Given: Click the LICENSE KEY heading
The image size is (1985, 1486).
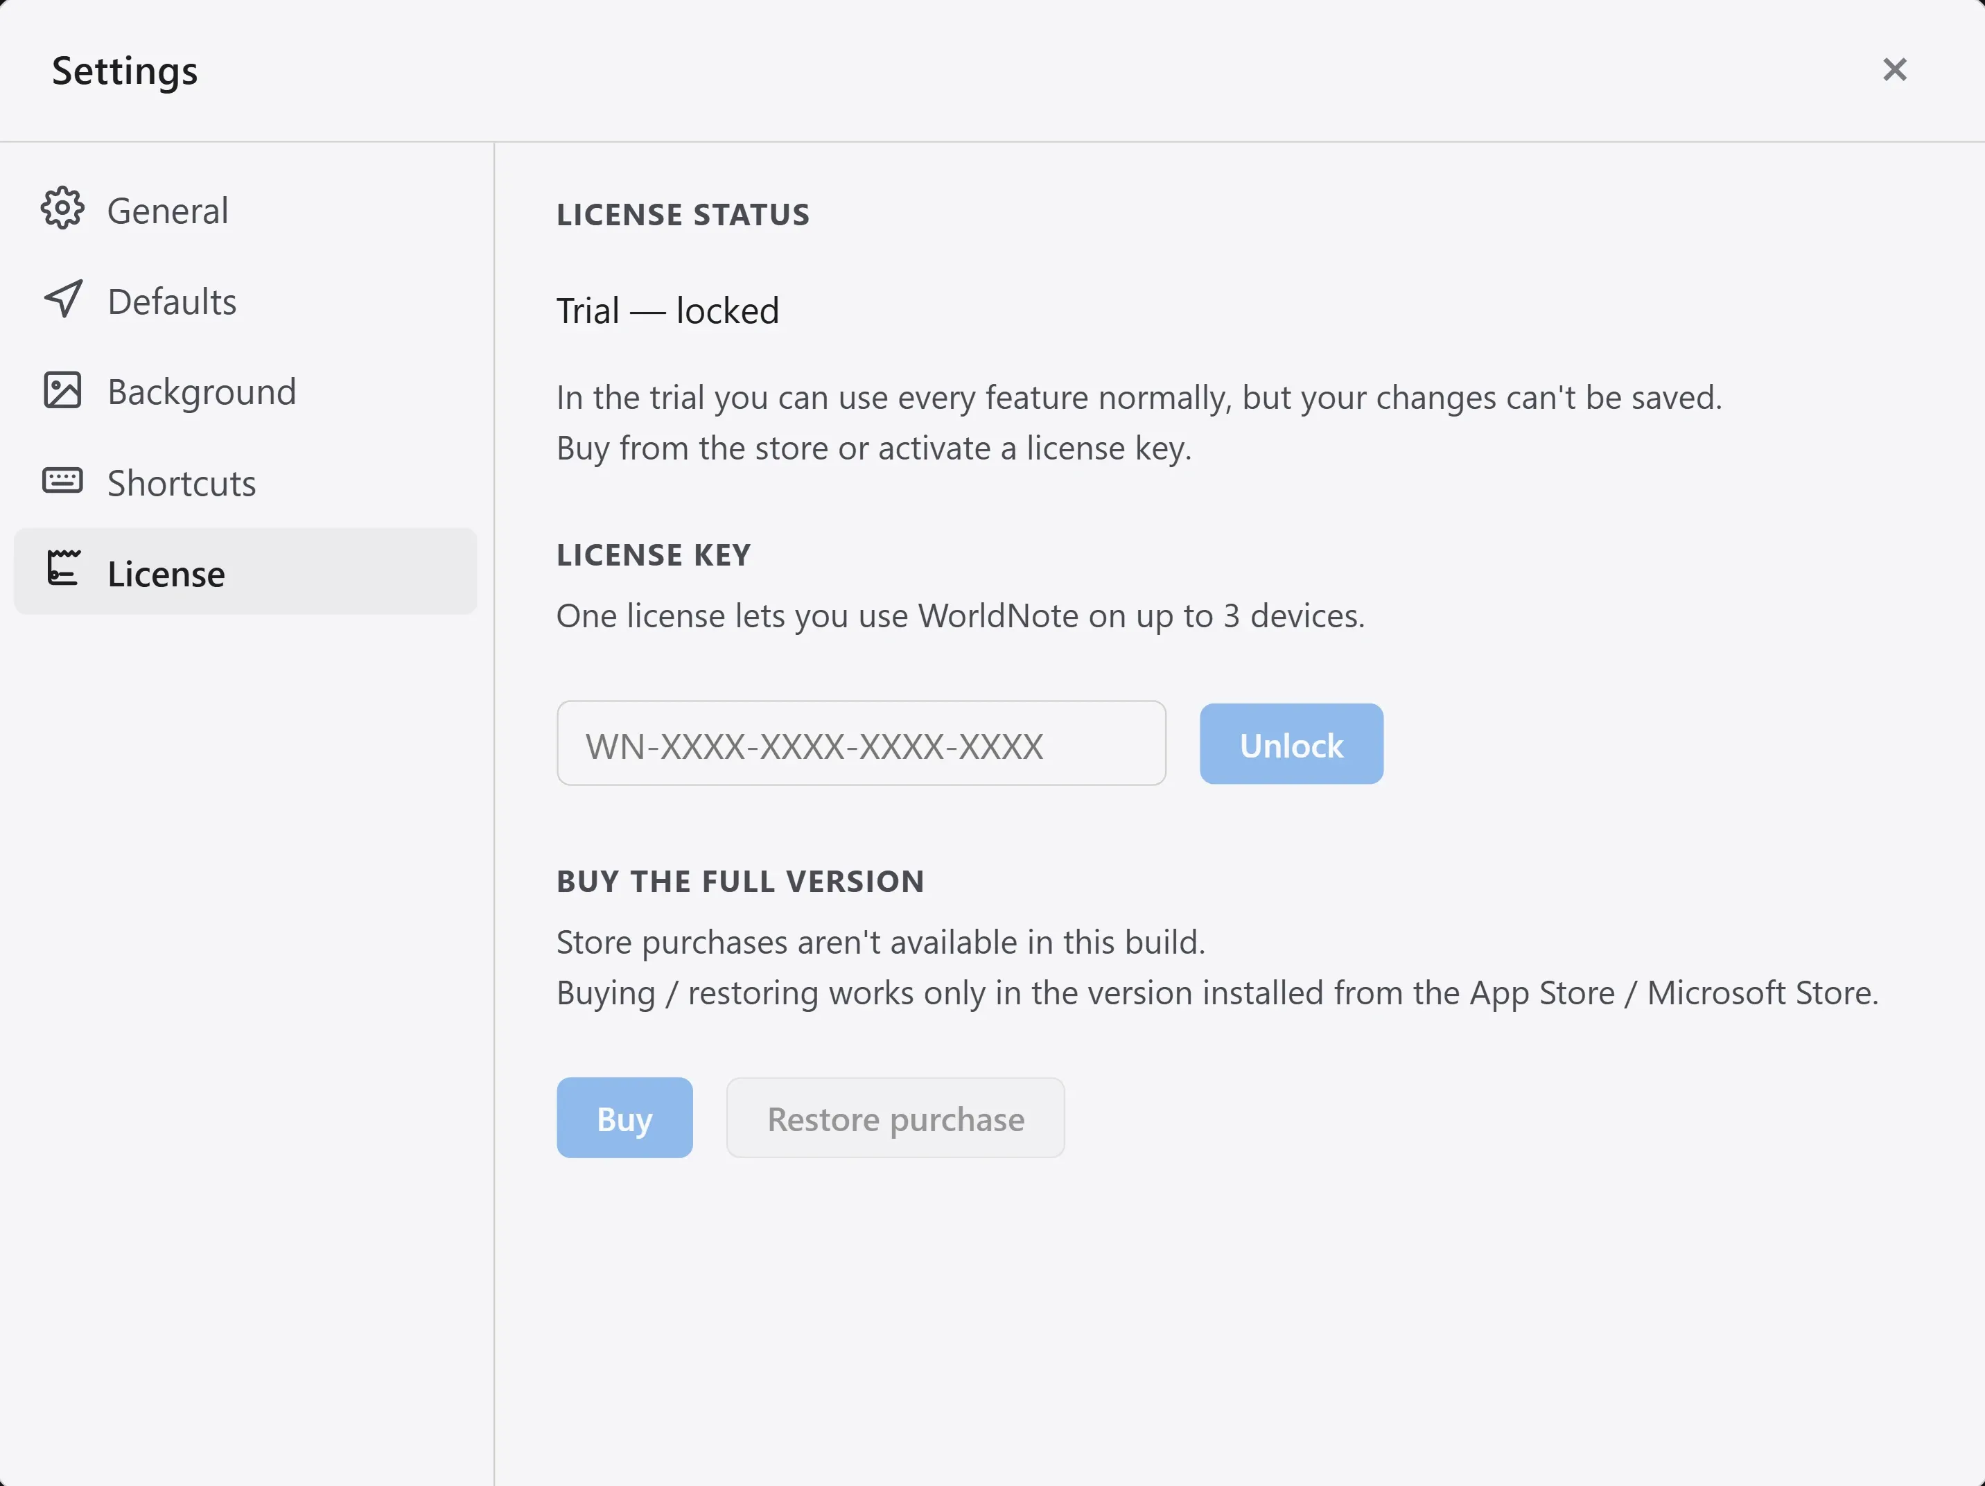Looking at the screenshot, I should (654, 554).
